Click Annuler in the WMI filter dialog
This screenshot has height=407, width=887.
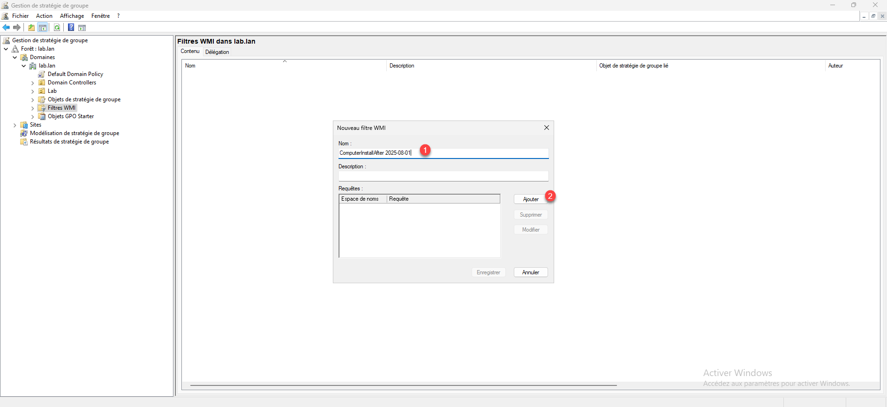click(x=531, y=272)
